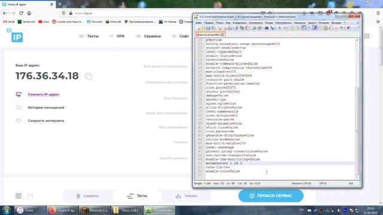This screenshot has width=383, height=215.
Task: Click the taskbar clock
Action: click(370, 210)
